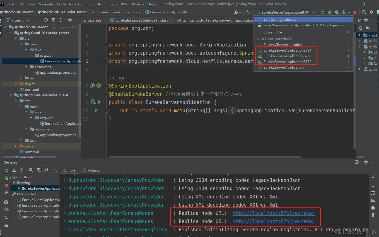Click the wrench icon in Services sidebar
The image size is (379, 237).
pos(6,192)
